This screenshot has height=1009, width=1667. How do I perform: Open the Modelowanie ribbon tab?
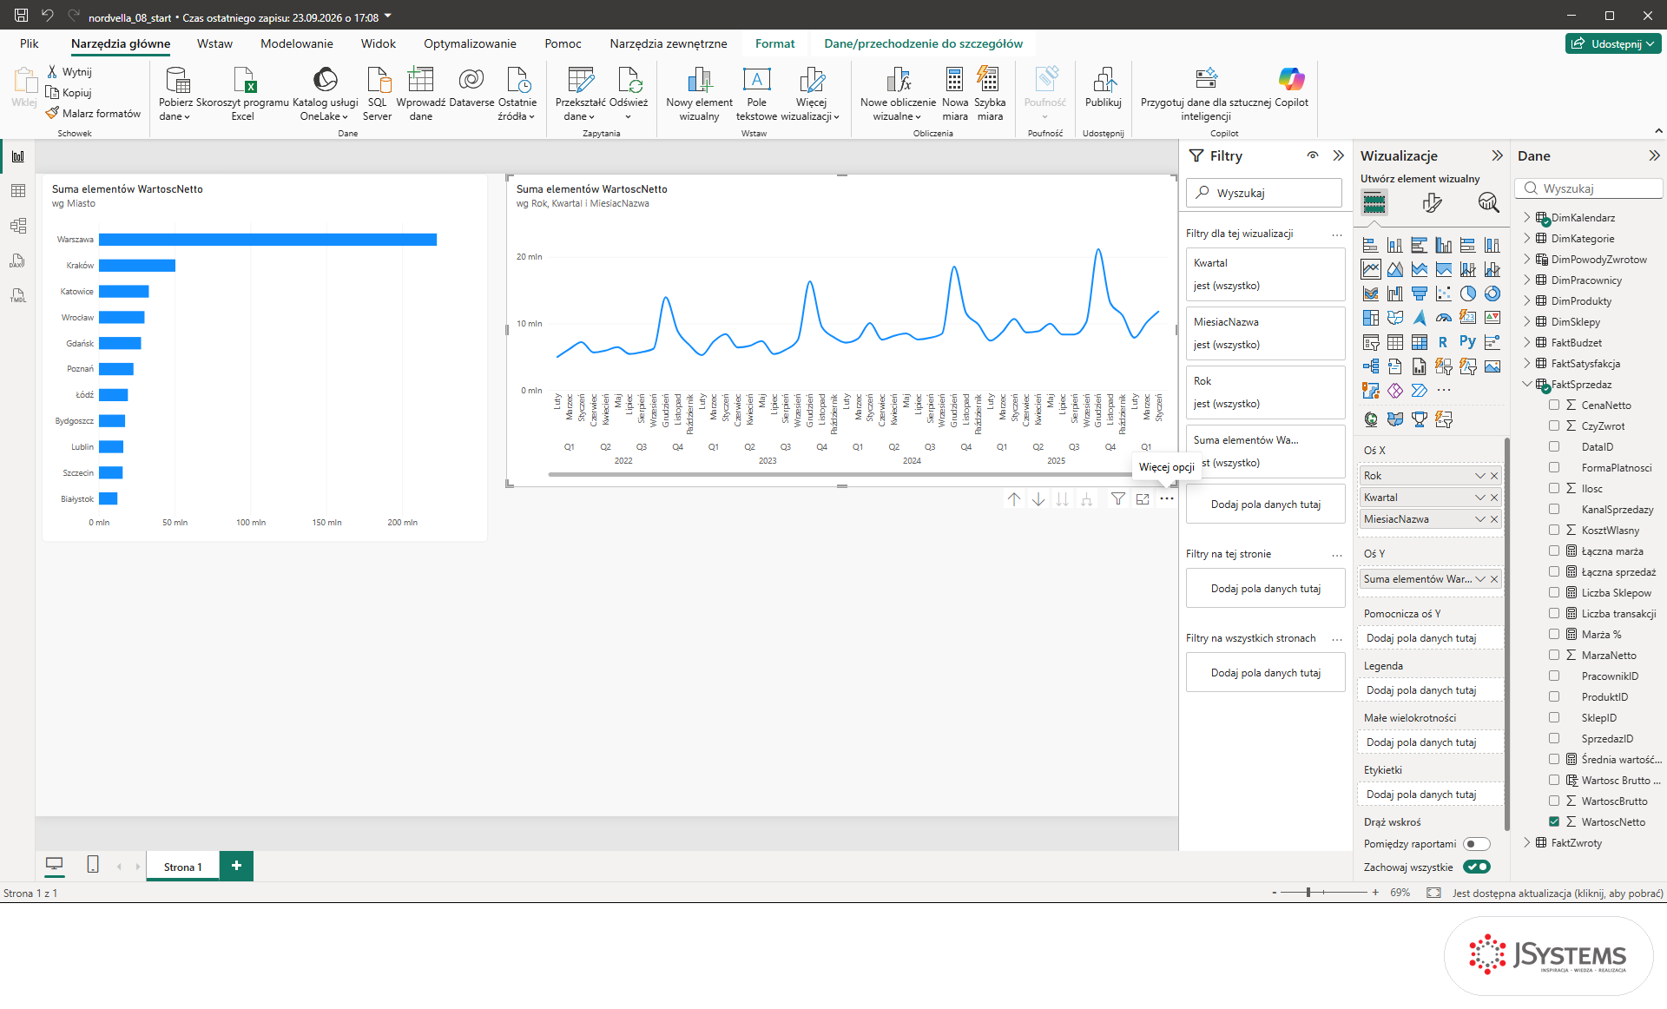pyautogui.click(x=297, y=43)
